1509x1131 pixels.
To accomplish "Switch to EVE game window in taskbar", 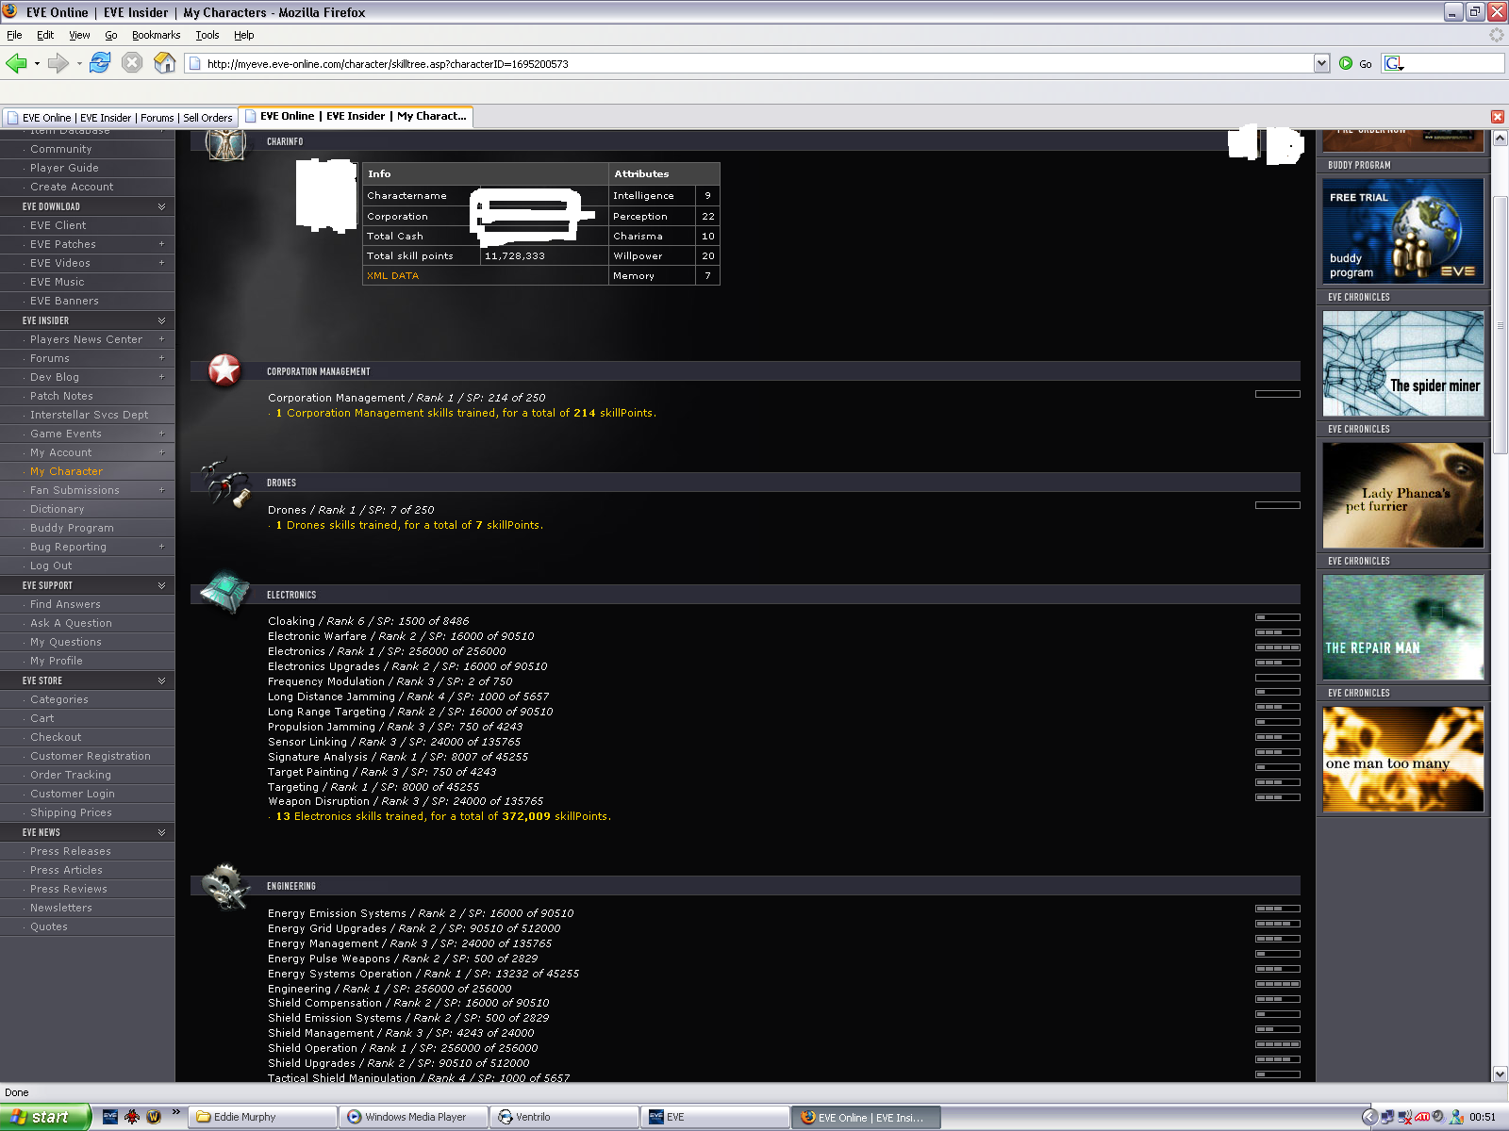I will tap(716, 1117).
